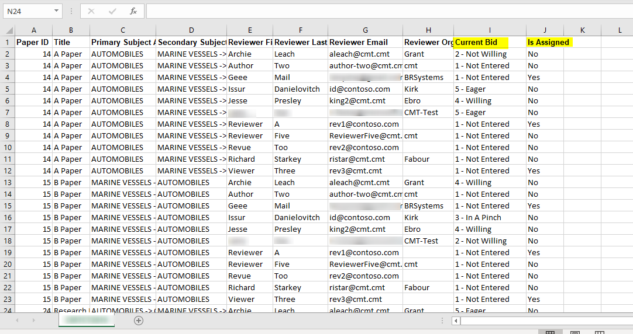Click the Insert Function fx icon
The width and height of the screenshot is (633, 334).
(x=133, y=11)
